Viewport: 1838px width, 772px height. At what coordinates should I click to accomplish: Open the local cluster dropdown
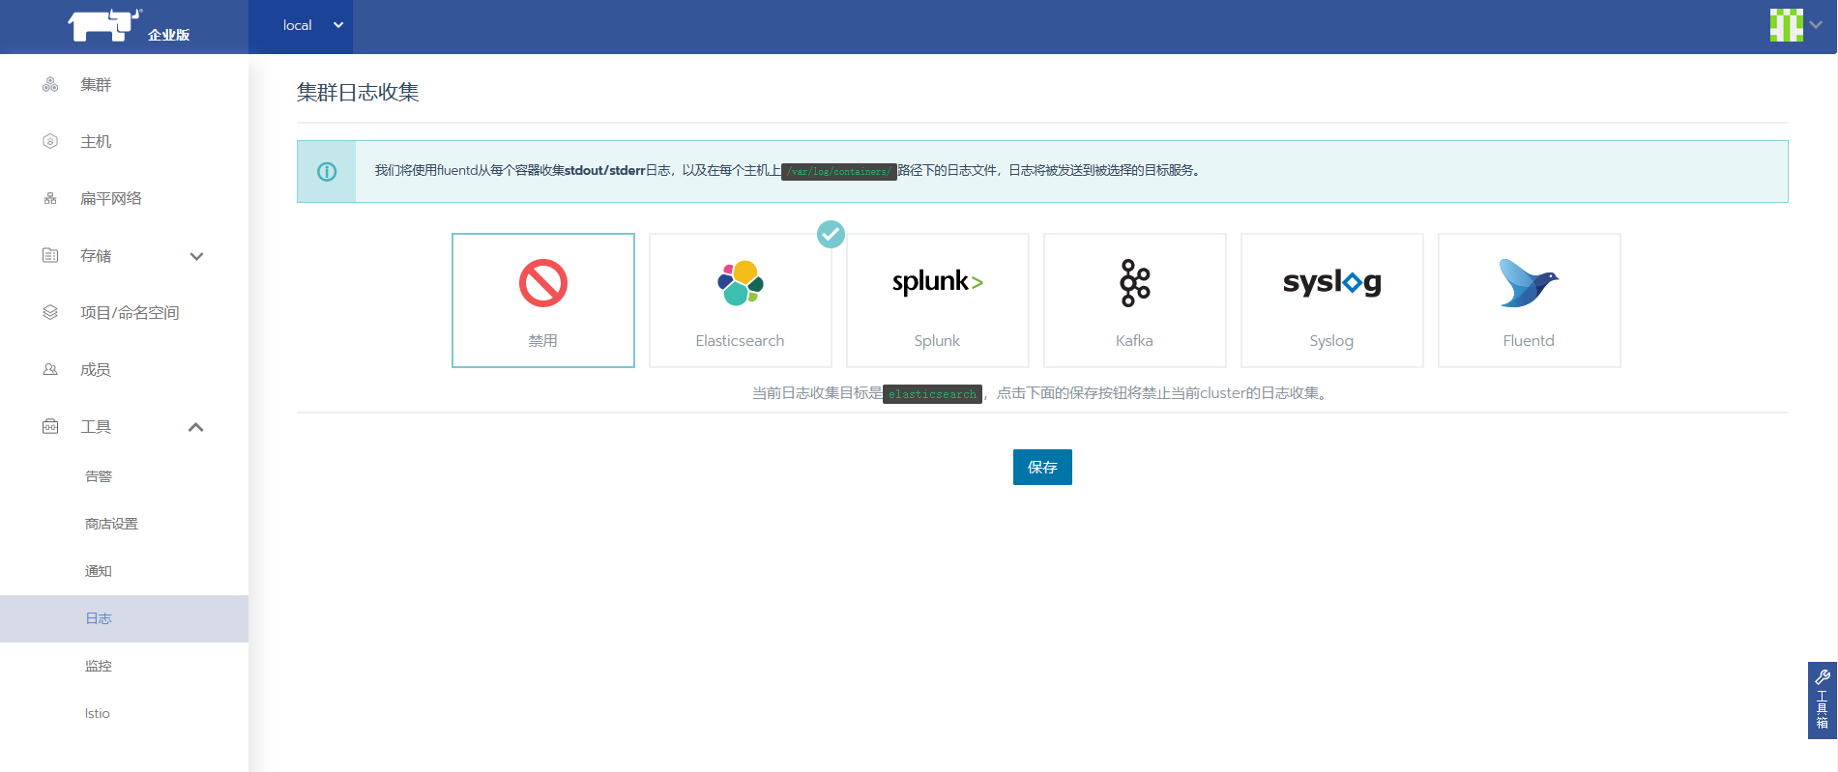(301, 26)
